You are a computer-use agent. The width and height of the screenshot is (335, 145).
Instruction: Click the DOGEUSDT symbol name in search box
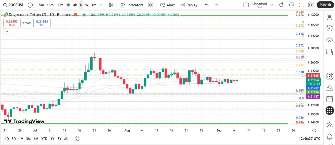coord(16,5)
